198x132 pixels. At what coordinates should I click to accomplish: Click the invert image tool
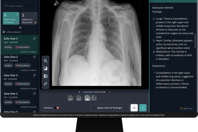[46, 76]
